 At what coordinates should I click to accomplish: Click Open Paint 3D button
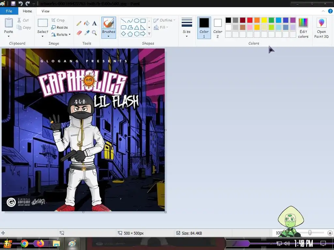pos(321,28)
